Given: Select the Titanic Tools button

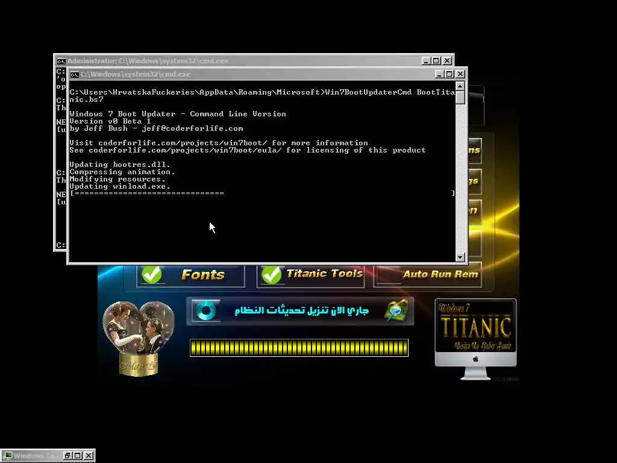Looking at the screenshot, I should pos(310,275).
